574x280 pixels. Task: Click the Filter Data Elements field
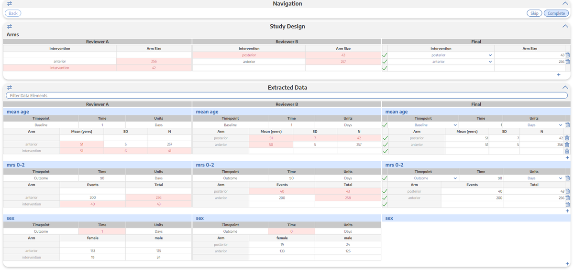287,96
